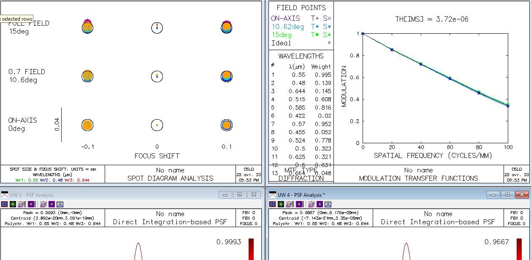Screen dimensions: 531x260
Task: Click Direct Integration-based PSF title in UW 4
Action: tap(438, 222)
